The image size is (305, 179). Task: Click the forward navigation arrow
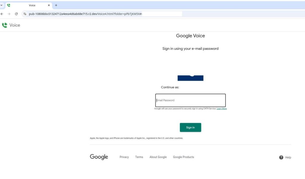(10, 14)
